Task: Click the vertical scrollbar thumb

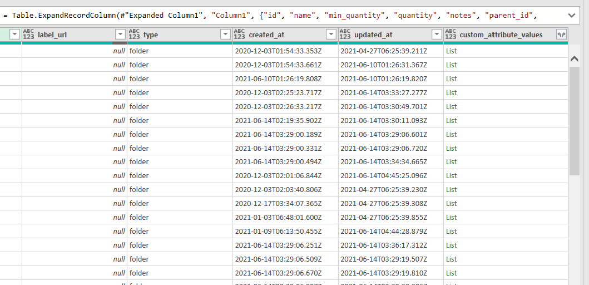Action: pyautogui.click(x=575, y=121)
